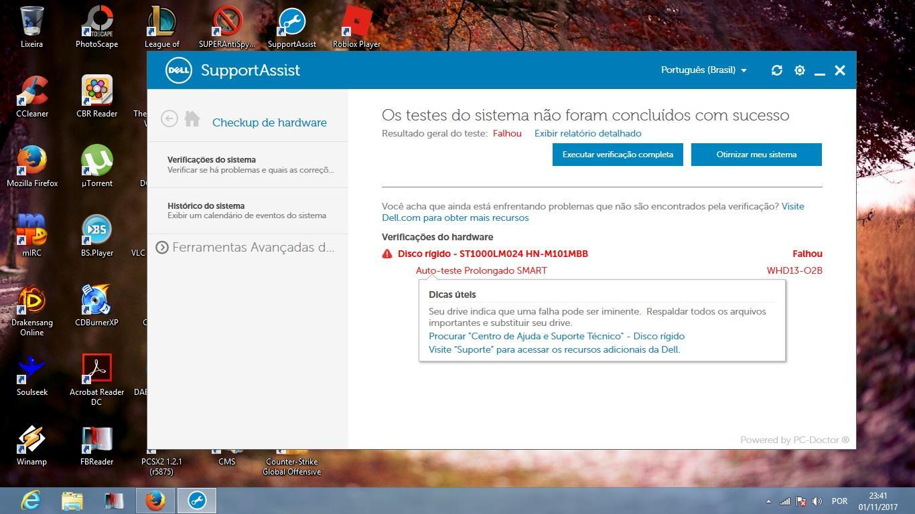Open Soulseek desktop icon

pyautogui.click(x=31, y=375)
